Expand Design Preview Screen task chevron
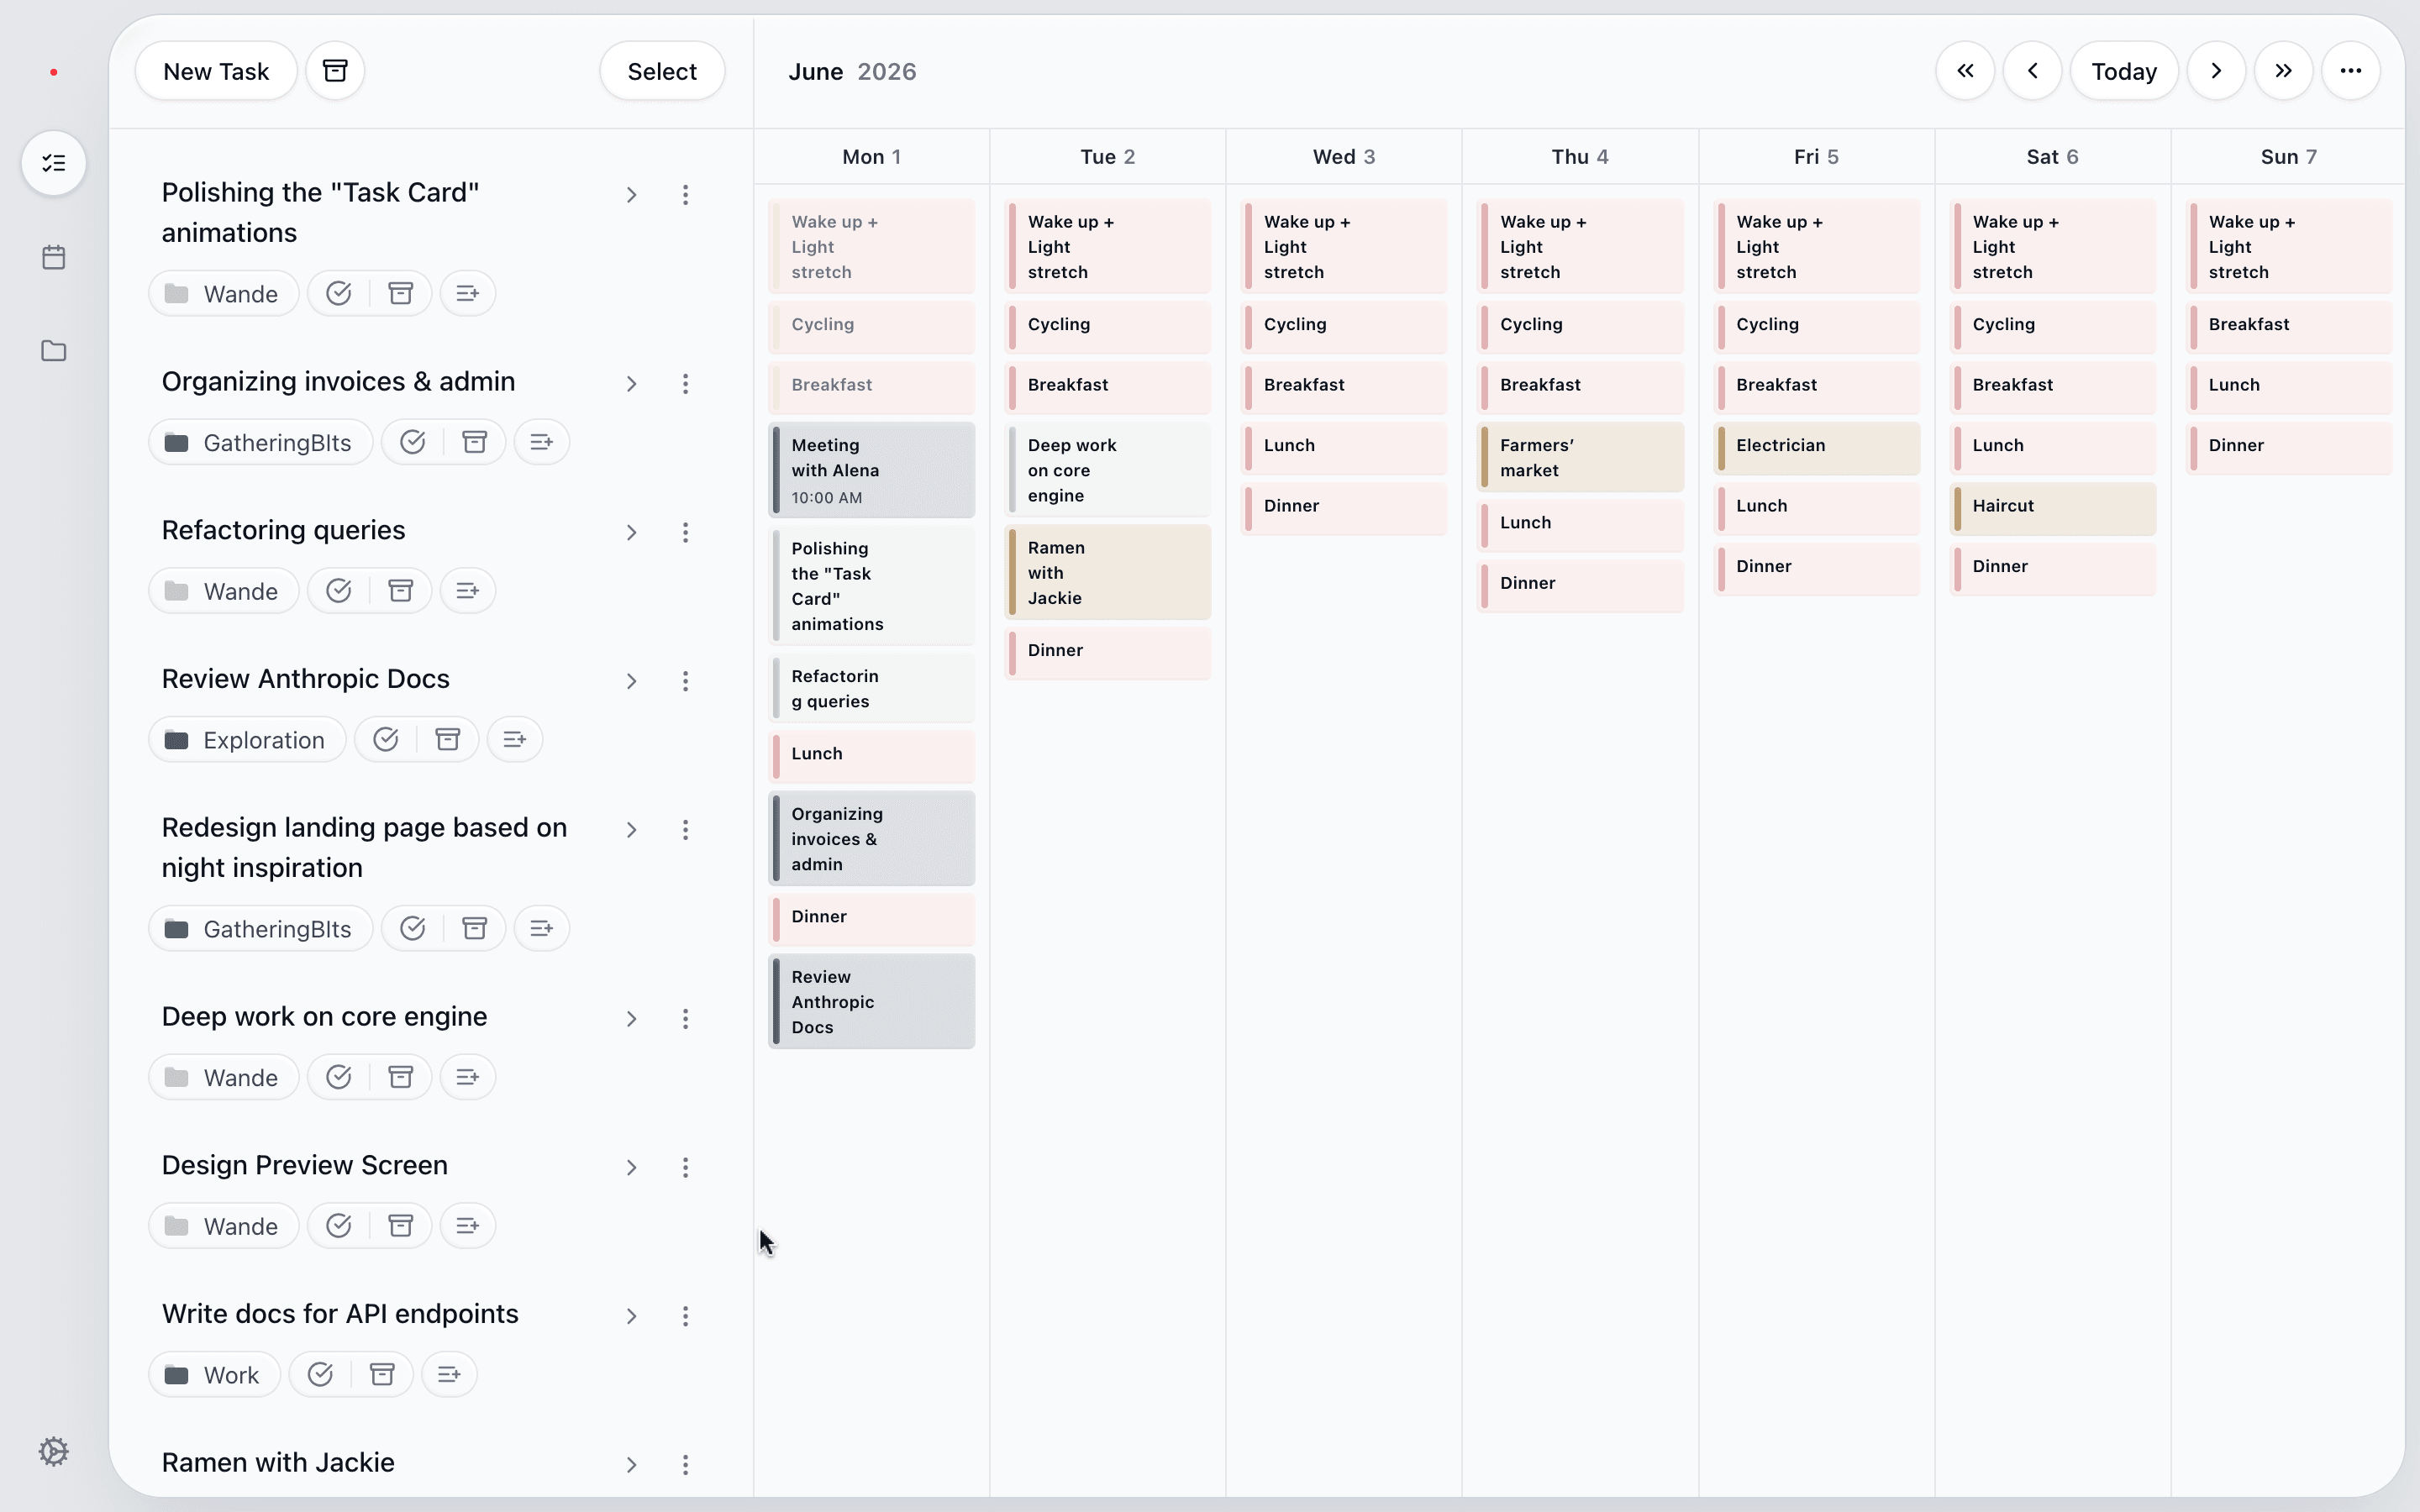Viewport: 2420px width, 1512px height. 631,1167
